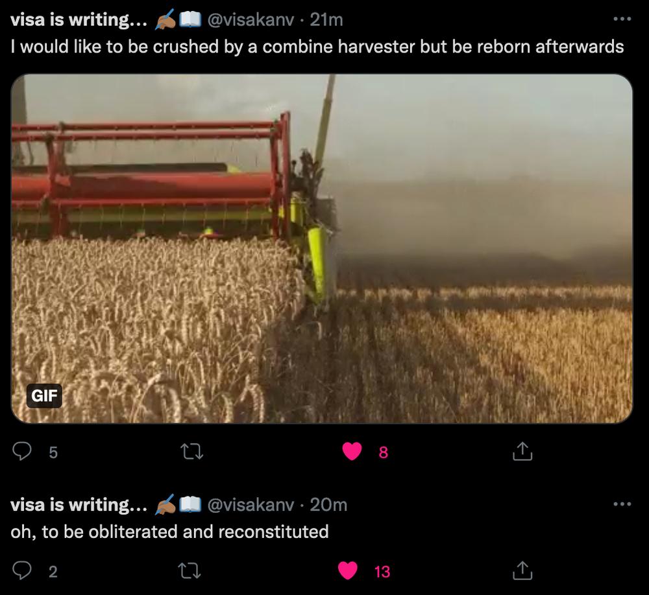
Task: Open more options for first tweet
Action: pyautogui.click(x=622, y=19)
